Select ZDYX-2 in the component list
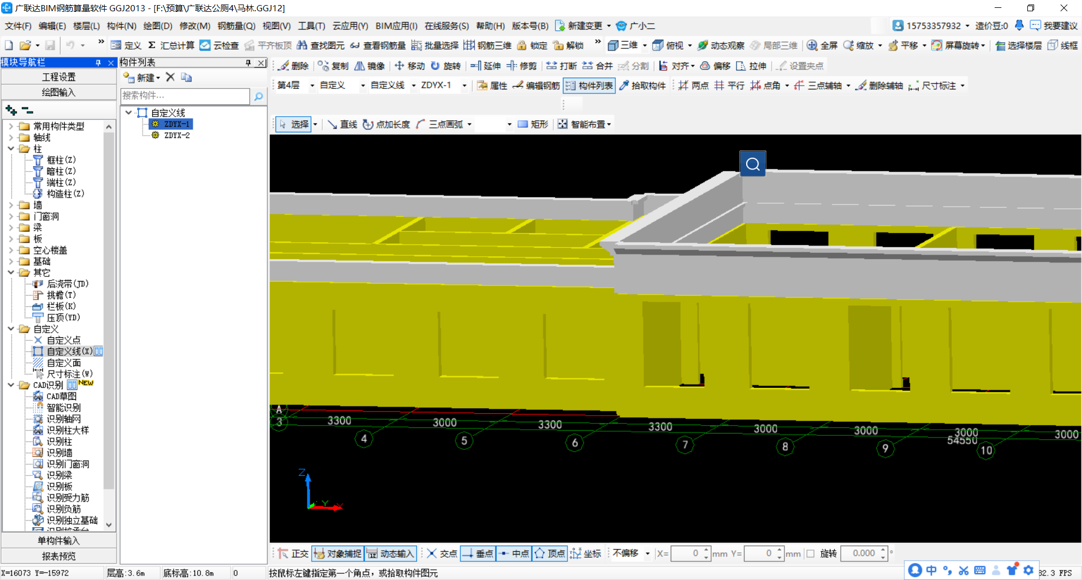 click(x=176, y=135)
